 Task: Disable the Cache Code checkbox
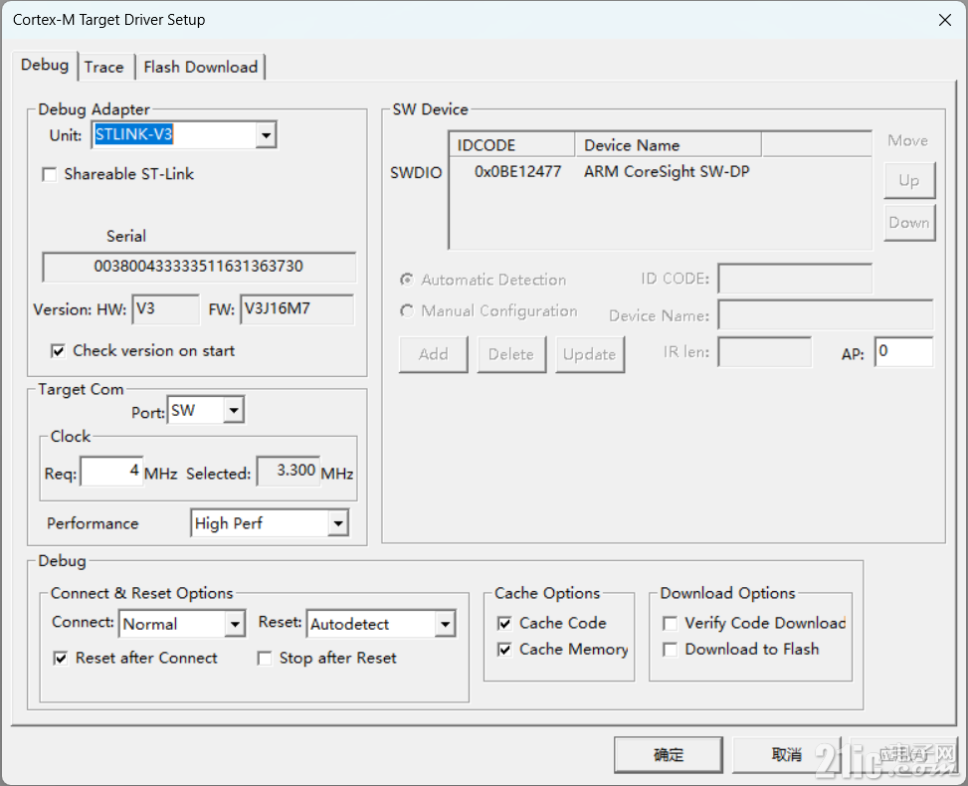point(504,624)
